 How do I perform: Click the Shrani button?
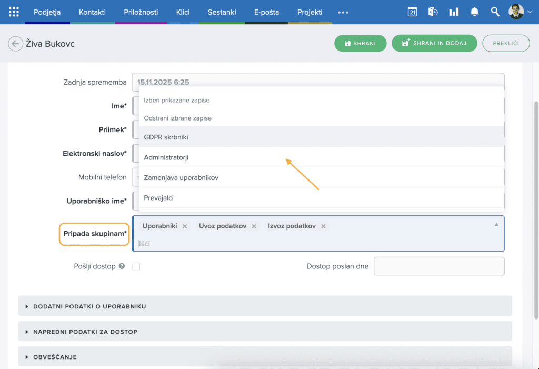point(360,43)
